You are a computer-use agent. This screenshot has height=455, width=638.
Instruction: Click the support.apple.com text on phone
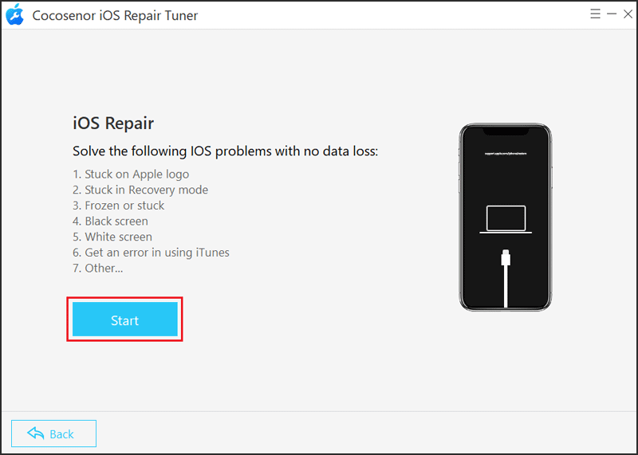pyautogui.click(x=506, y=153)
